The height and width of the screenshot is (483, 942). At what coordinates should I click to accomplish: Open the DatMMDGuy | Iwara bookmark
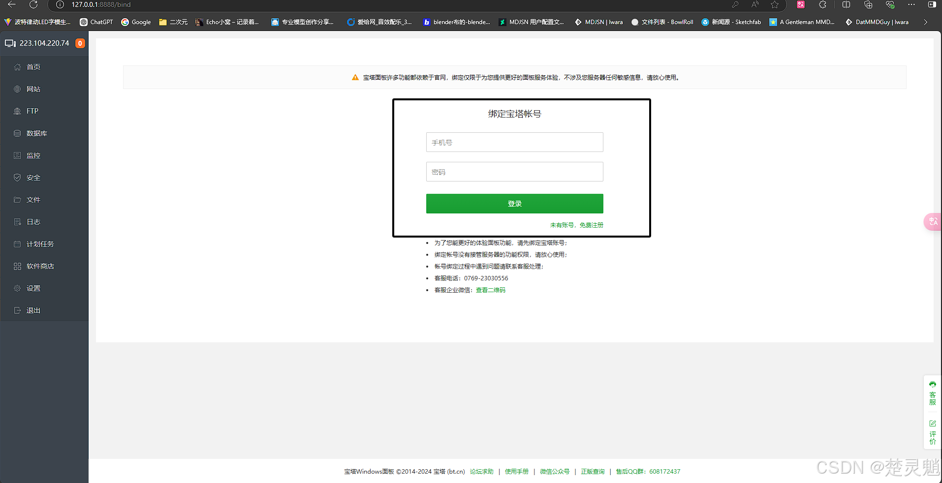point(877,22)
